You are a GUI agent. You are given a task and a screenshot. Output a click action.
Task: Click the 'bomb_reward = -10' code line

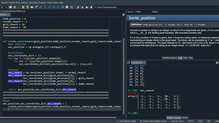pyautogui.click(x=14, y=27)
